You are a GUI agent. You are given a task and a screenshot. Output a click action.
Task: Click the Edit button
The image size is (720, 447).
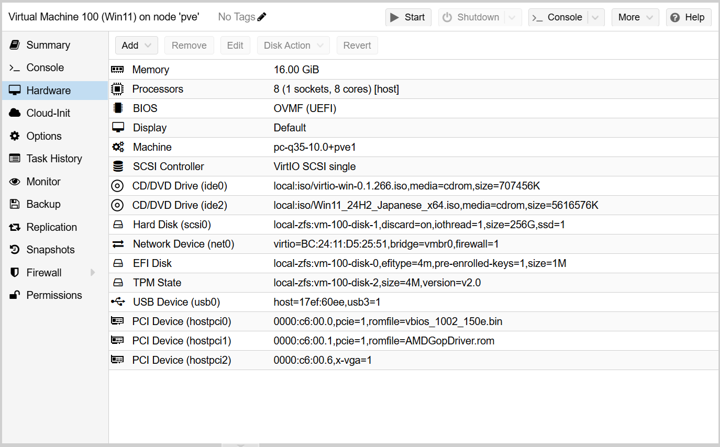coord(235,46)
